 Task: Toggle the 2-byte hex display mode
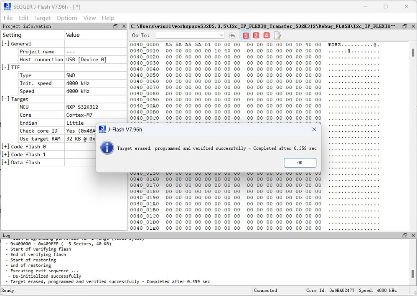(x=256, y=35)
